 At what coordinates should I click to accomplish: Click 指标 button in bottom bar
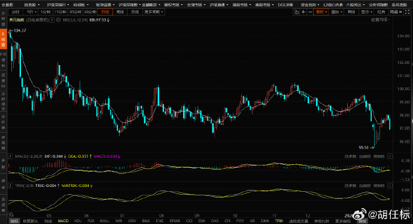14,221
